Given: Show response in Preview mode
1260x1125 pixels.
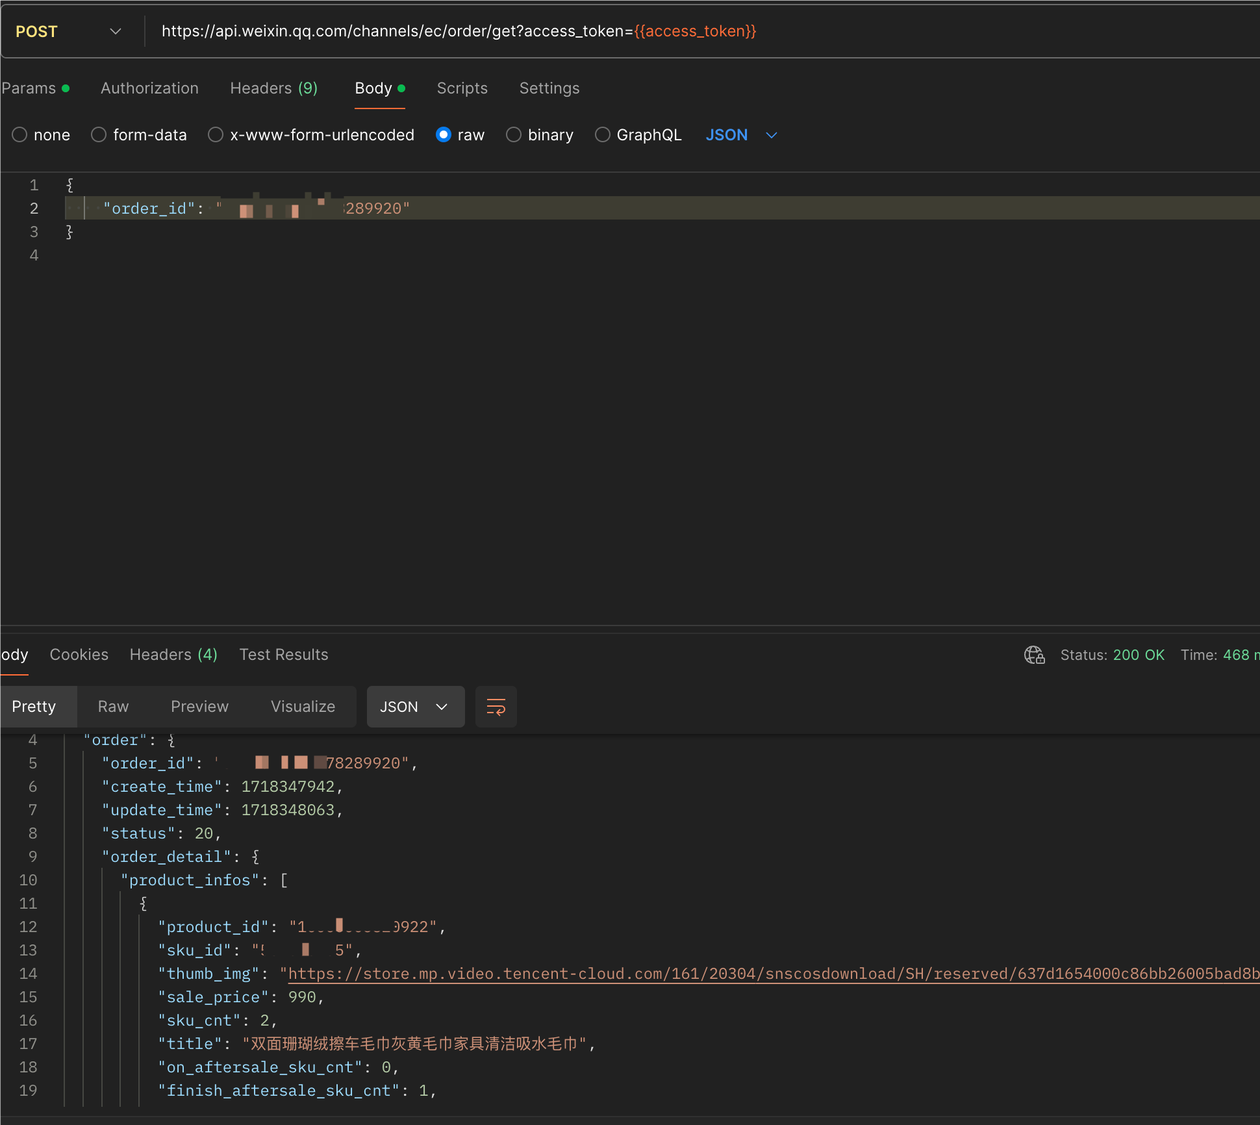Looking at the screenshot, I should (x=199, y=707).
